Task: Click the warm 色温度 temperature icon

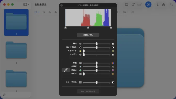Action: 113,67
